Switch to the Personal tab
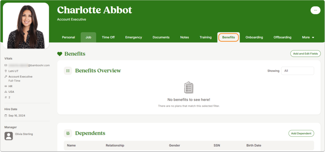Viewport: 325px width, 152px height. tap(68, 38)
